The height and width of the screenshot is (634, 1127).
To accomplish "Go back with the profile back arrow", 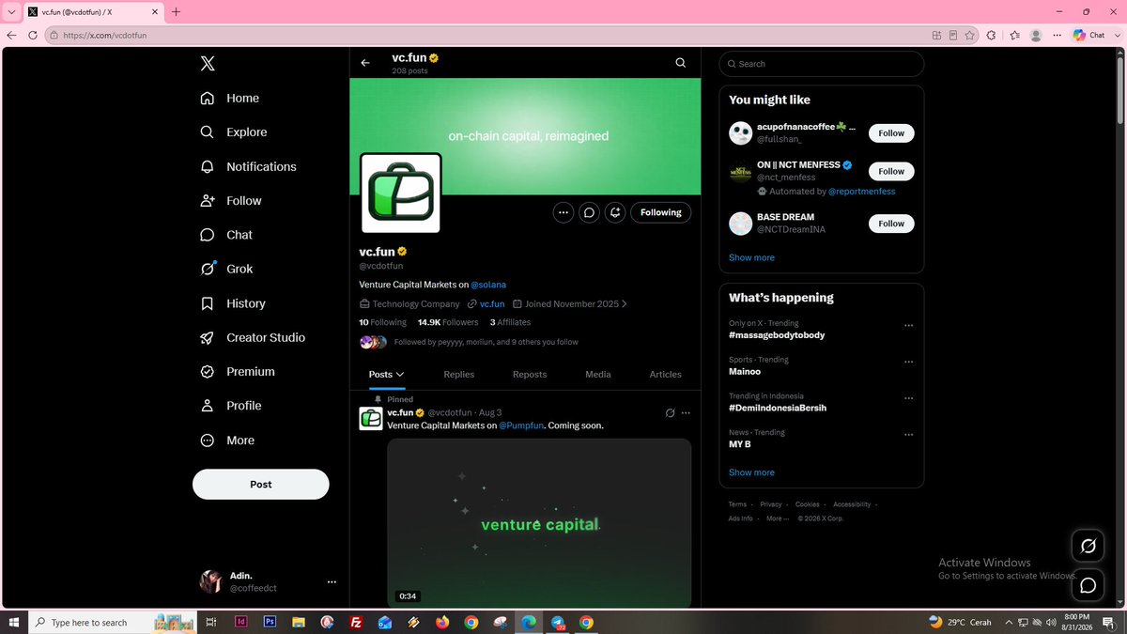I will pos(365,63).
